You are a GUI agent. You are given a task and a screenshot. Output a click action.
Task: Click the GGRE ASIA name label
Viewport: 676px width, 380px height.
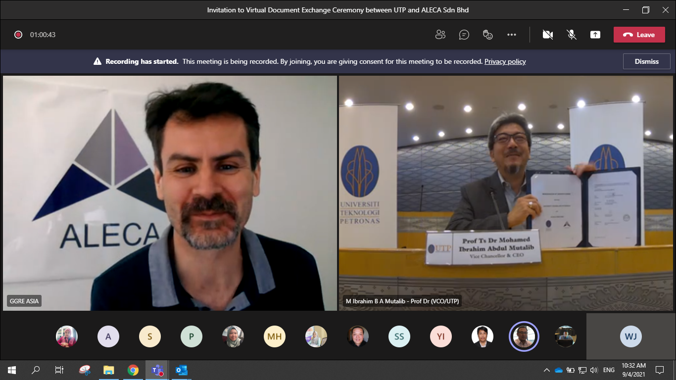tap(24, 301)
